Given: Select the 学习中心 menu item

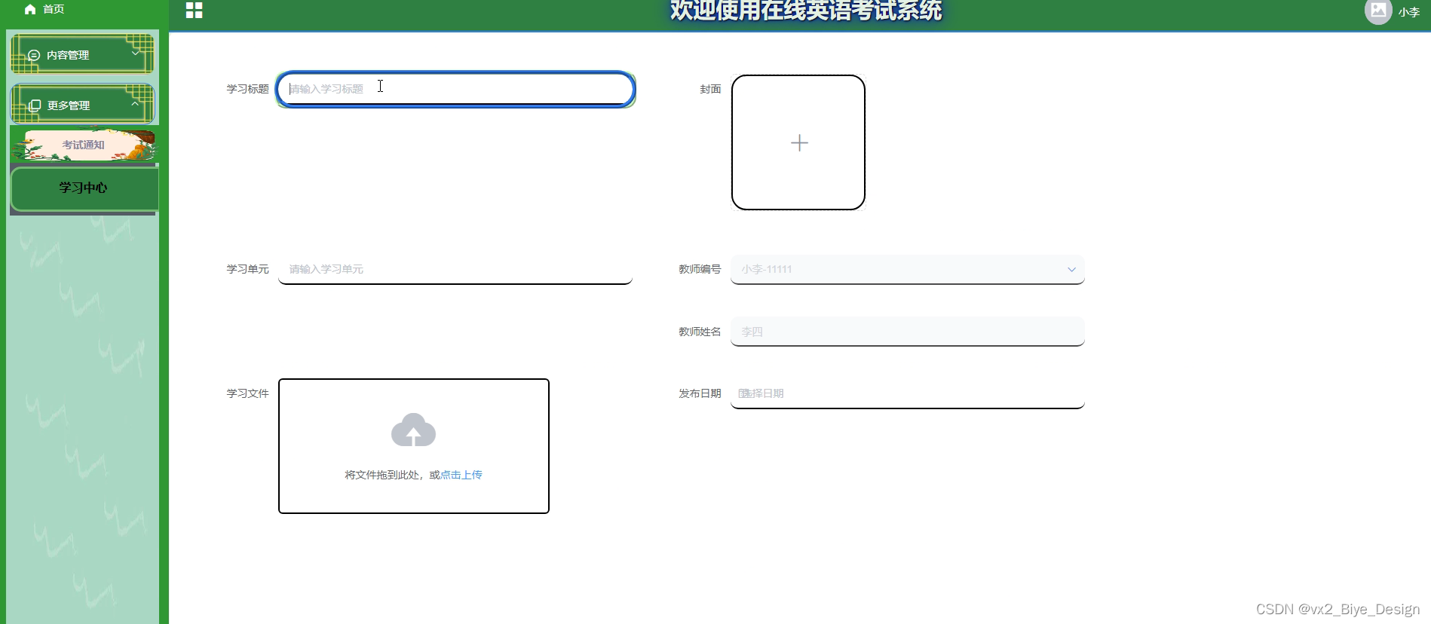Looking at the screenshot, I should click(x=84, y=188).
